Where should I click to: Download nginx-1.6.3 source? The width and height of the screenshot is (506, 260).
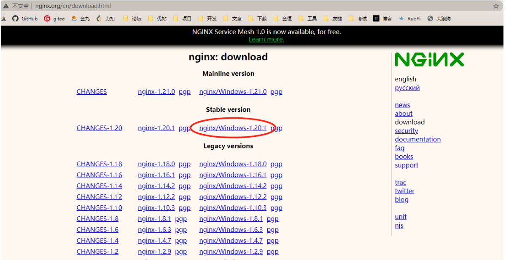(x=154, y=230)
